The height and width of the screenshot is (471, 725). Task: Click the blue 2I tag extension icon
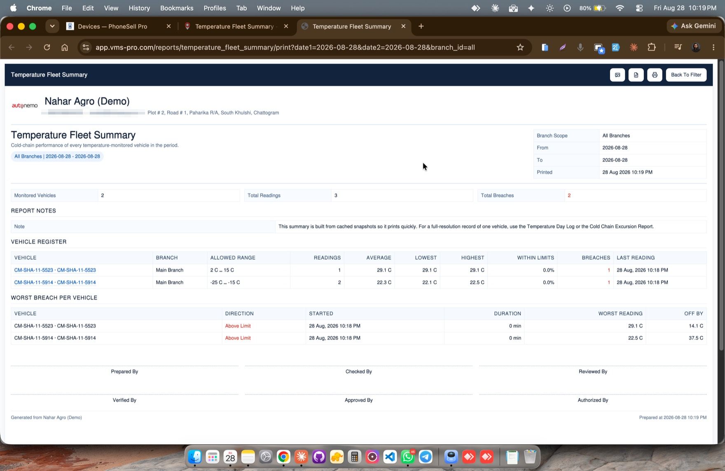[x=616, y=47]
